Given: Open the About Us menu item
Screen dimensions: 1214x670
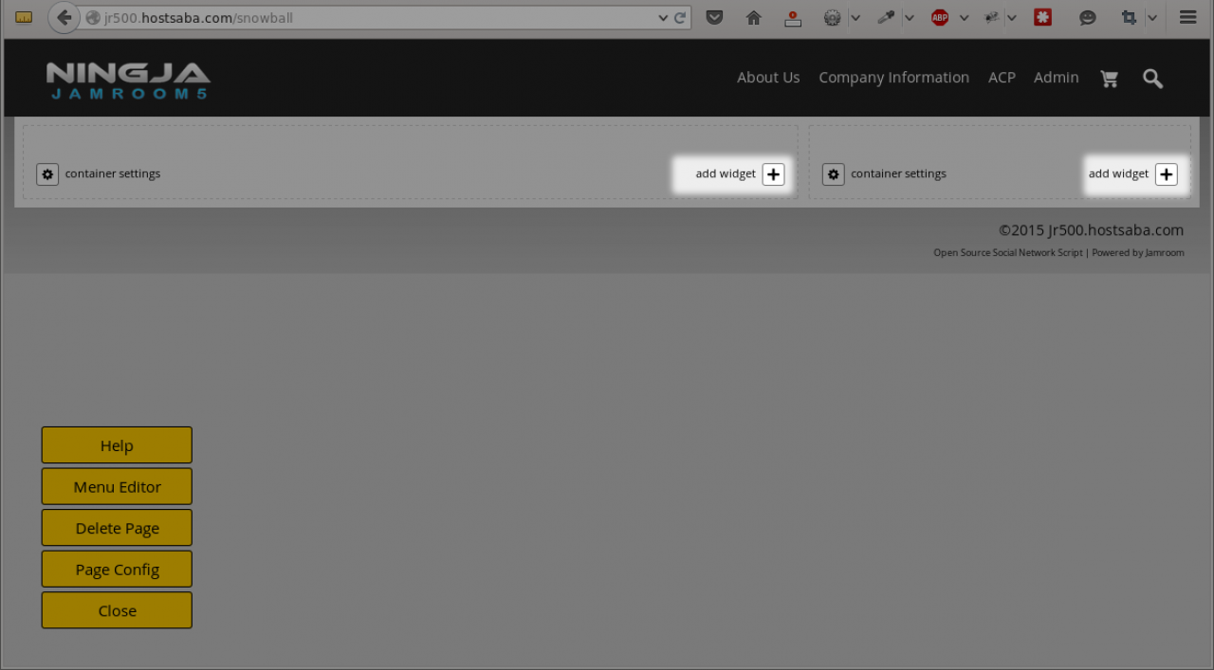Looking at the screenshot, I should point(768,78).
